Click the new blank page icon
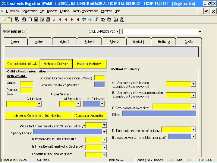 (30, 19)
